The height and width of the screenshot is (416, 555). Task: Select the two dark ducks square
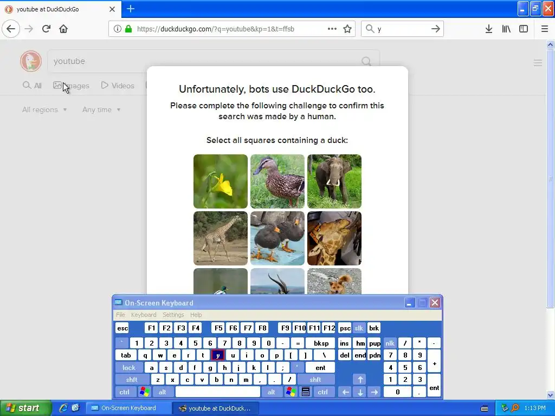(x=277, y=238)
